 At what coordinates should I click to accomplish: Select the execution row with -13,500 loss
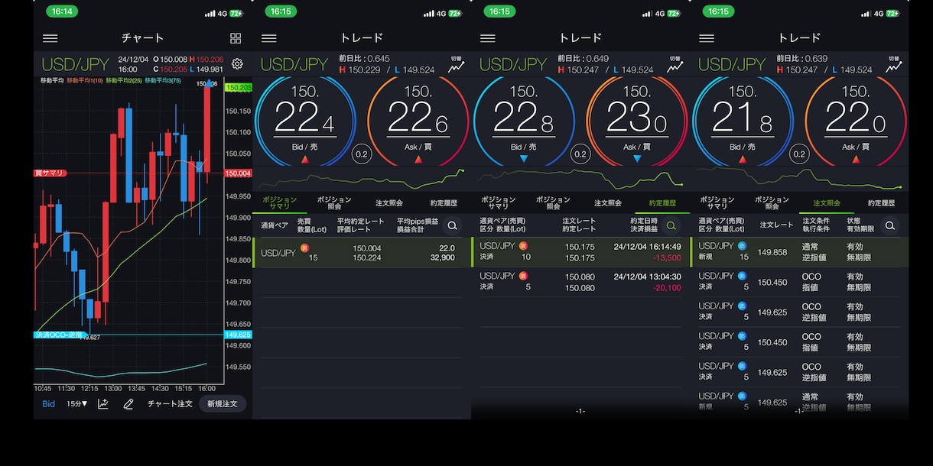click(580, 252)
